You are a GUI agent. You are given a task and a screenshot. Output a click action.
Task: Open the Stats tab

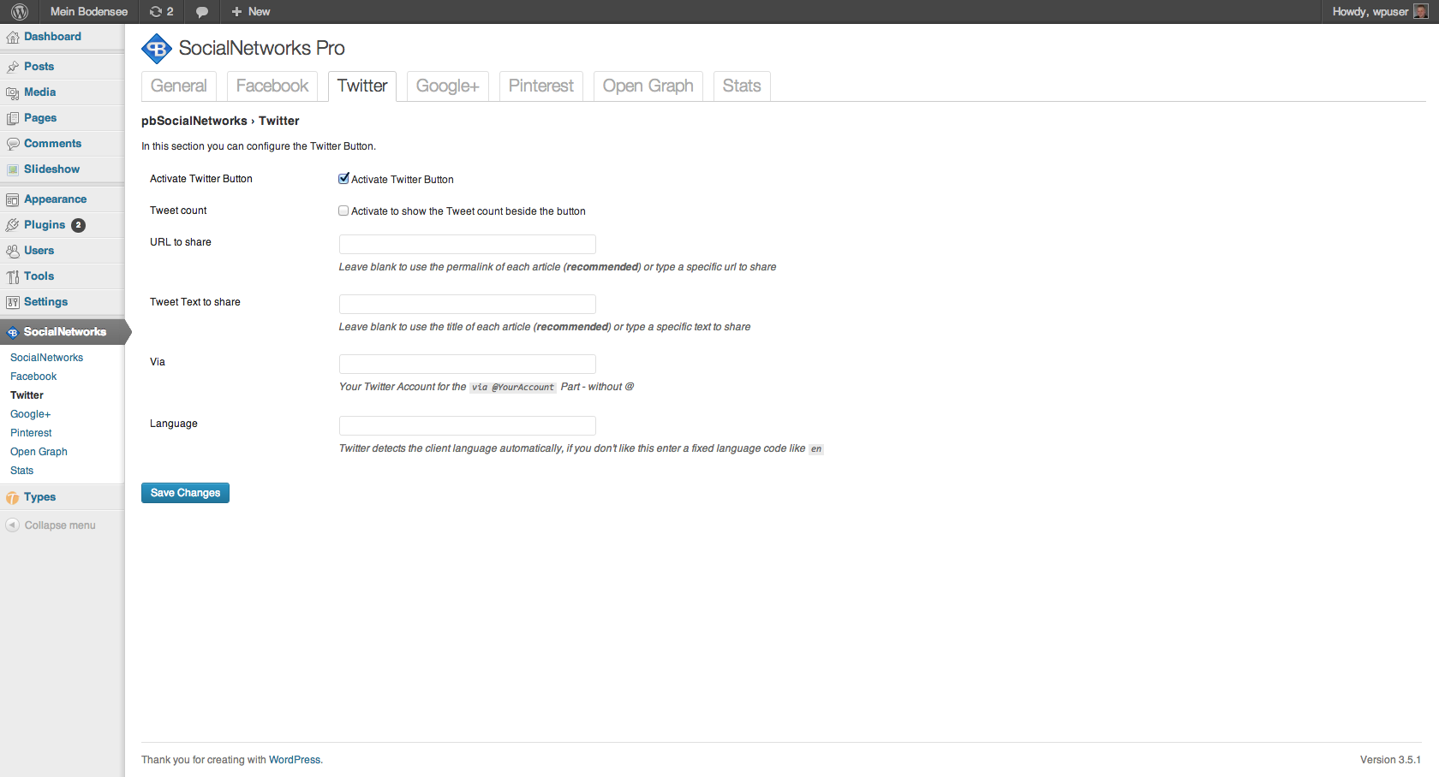pyautogui.click(x=742, y=86)
